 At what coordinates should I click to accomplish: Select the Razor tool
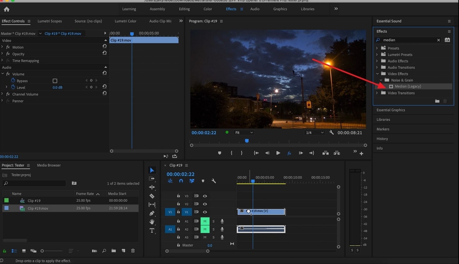(152, 196)
